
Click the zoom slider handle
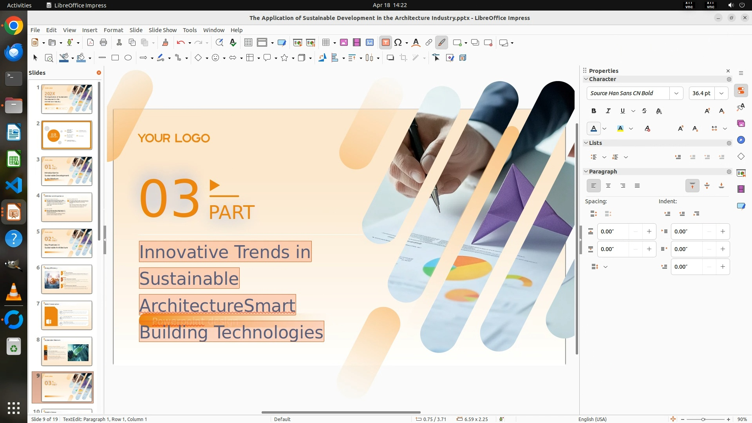click(x=703, y=419)
